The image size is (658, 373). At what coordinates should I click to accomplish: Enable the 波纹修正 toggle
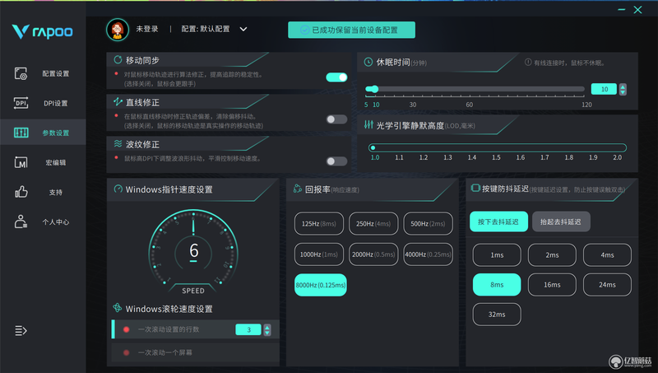(336, 161)
